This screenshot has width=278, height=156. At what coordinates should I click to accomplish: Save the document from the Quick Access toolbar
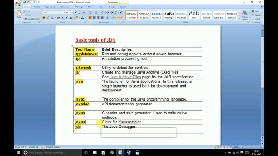click(24, 2)
